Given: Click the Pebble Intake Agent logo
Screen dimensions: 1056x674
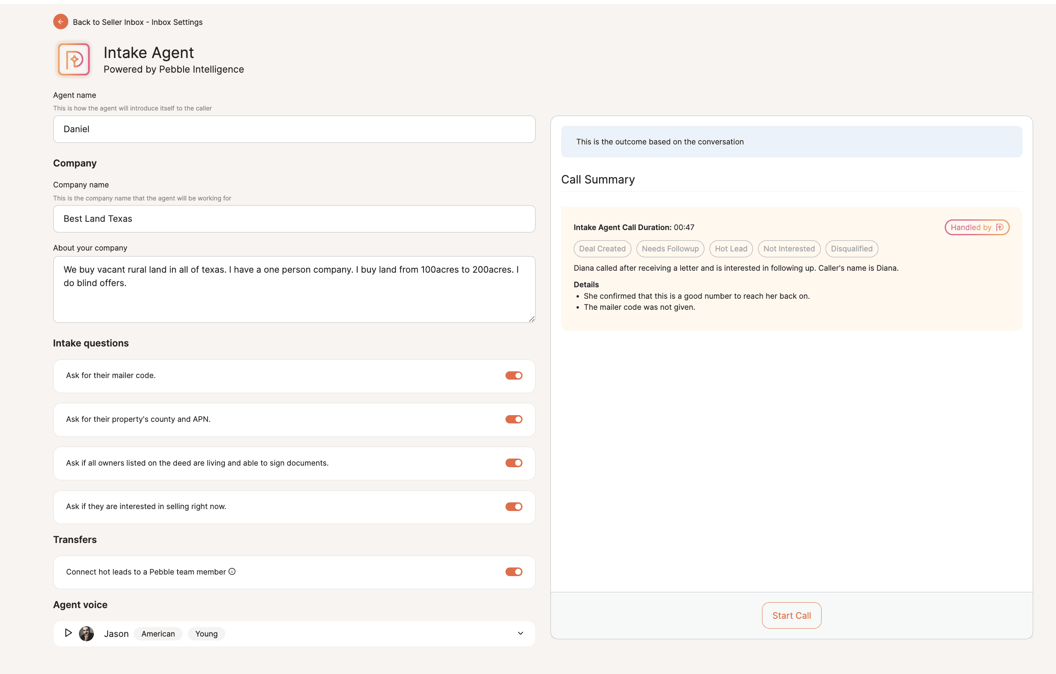Looking at the screenshot, I should click(74, 60).
